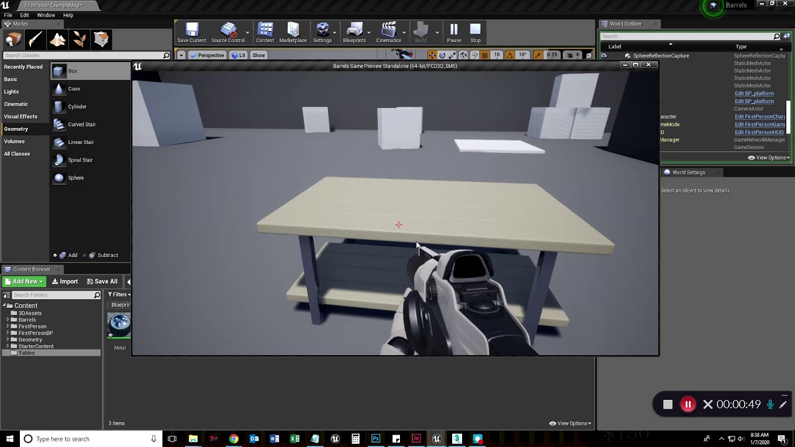Switch to Foliage mode icon

pos(79,40)
